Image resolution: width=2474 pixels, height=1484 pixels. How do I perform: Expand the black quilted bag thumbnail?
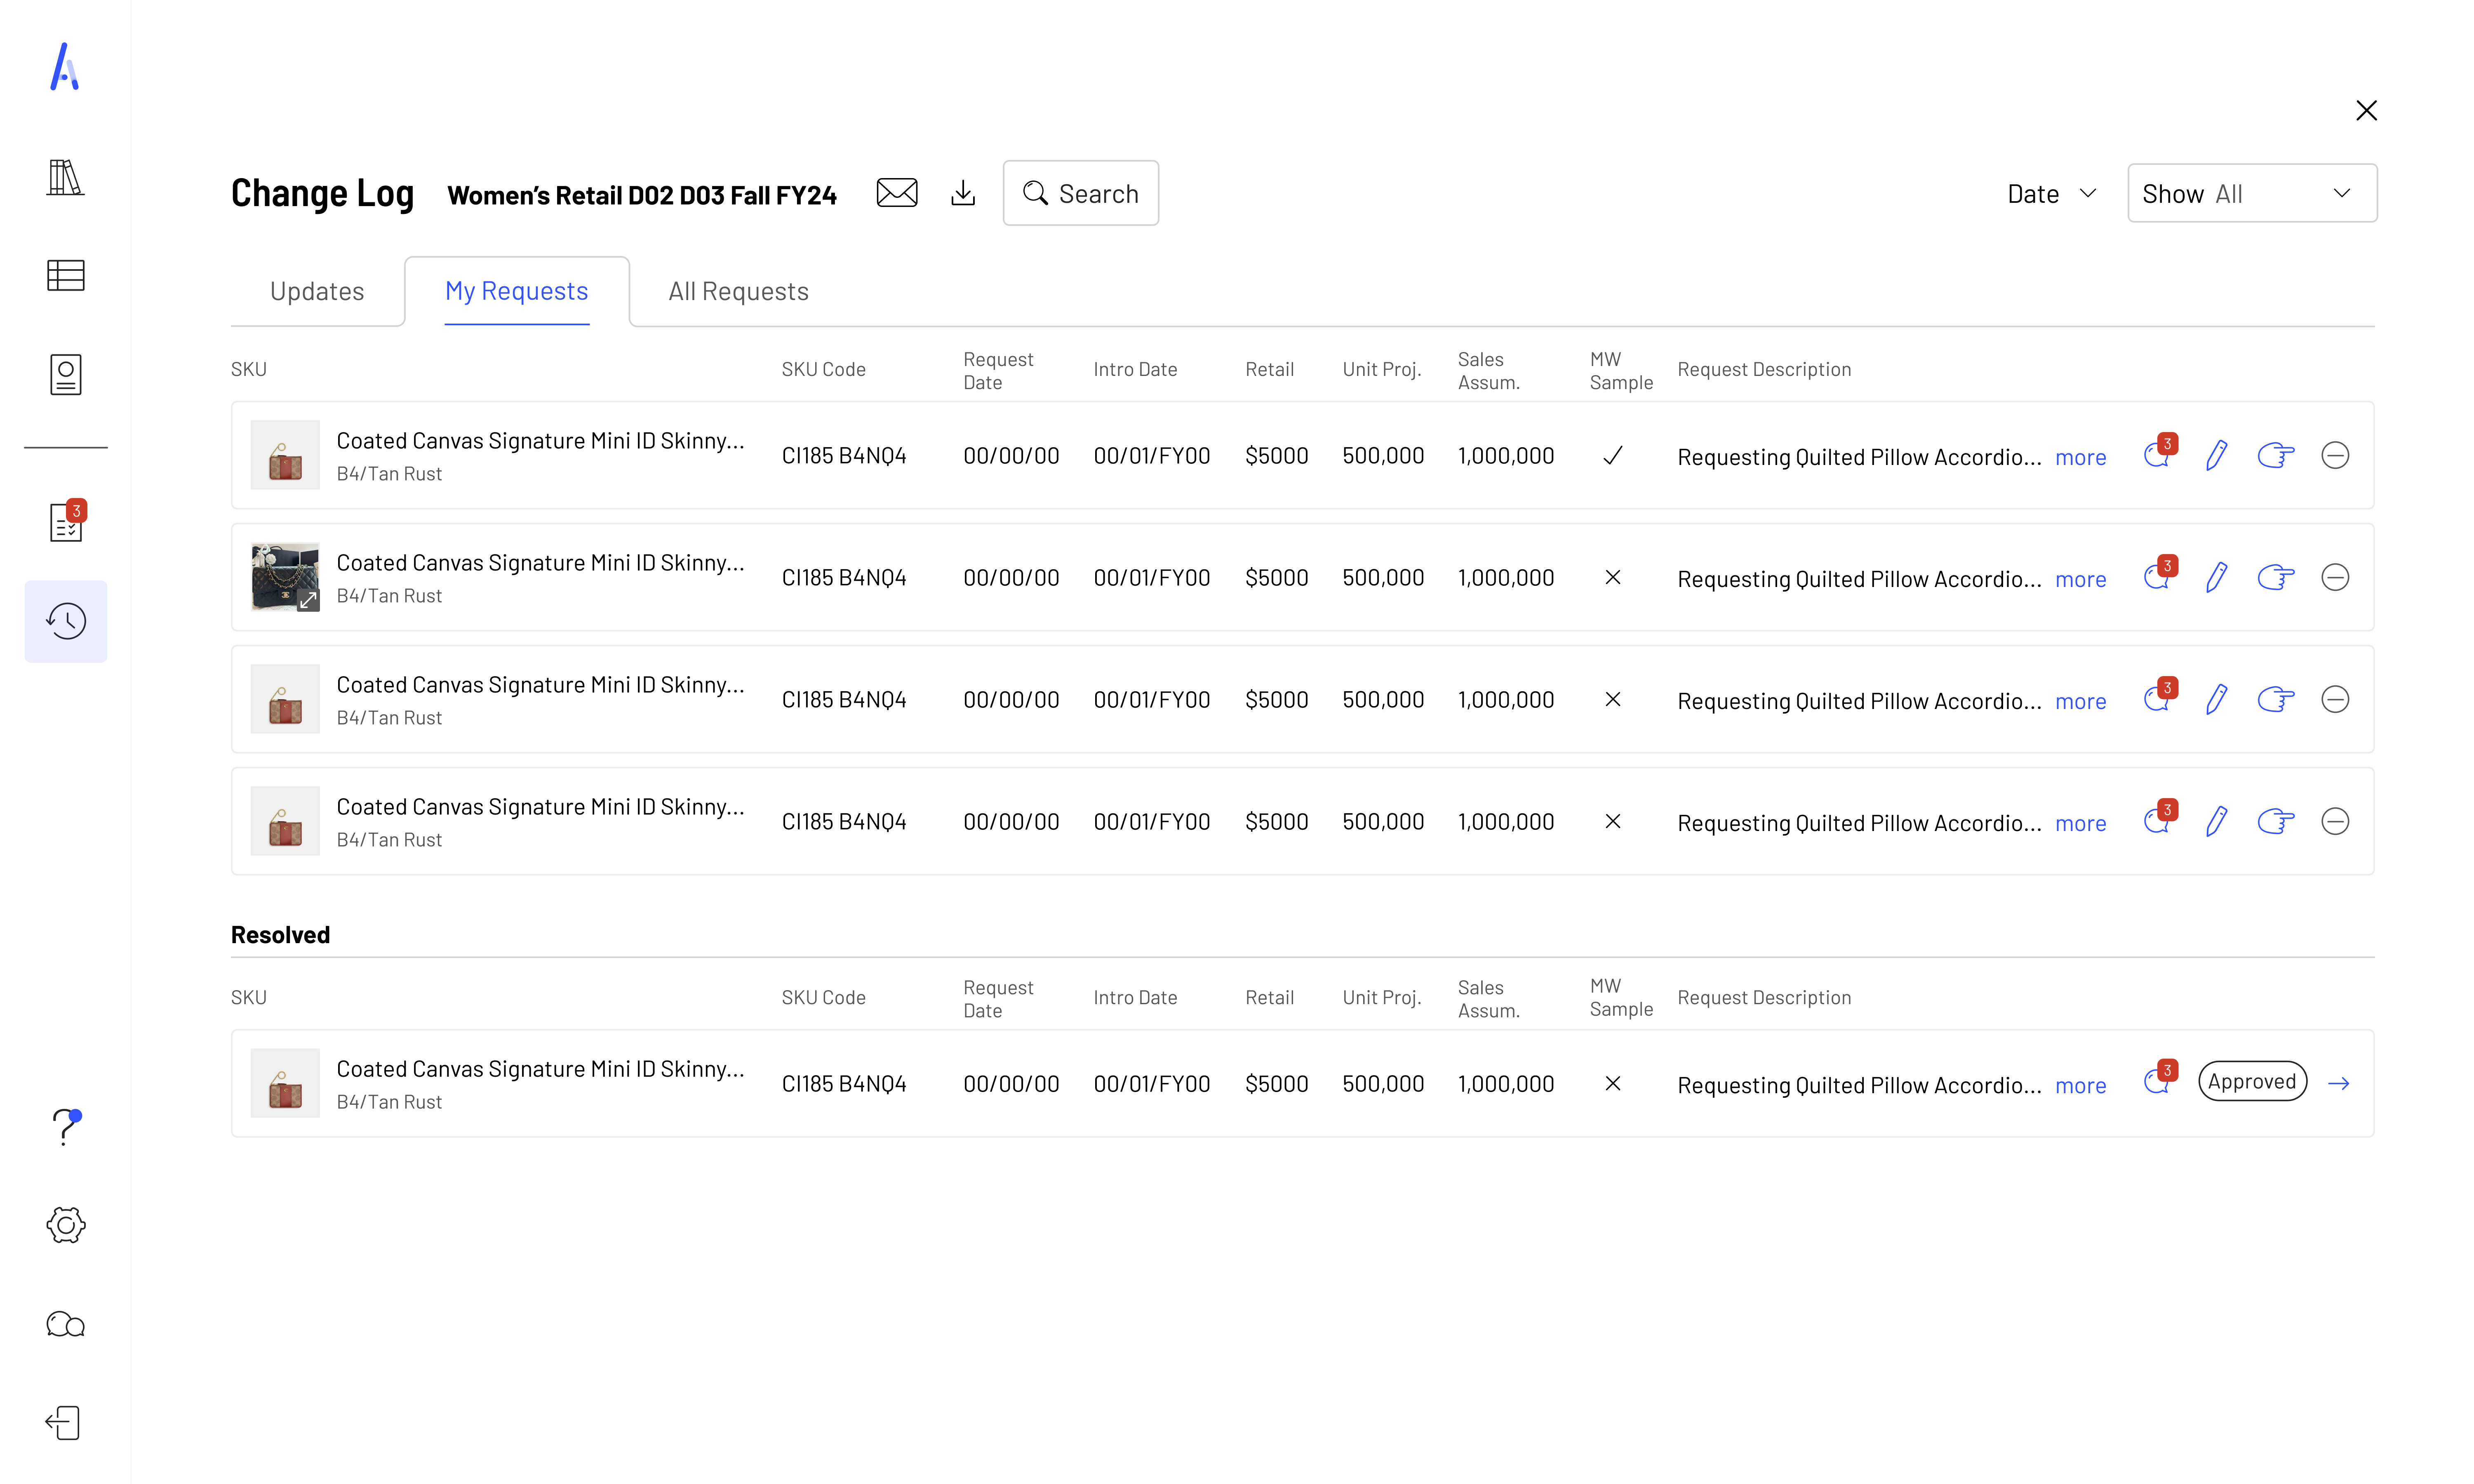[308, 600]
